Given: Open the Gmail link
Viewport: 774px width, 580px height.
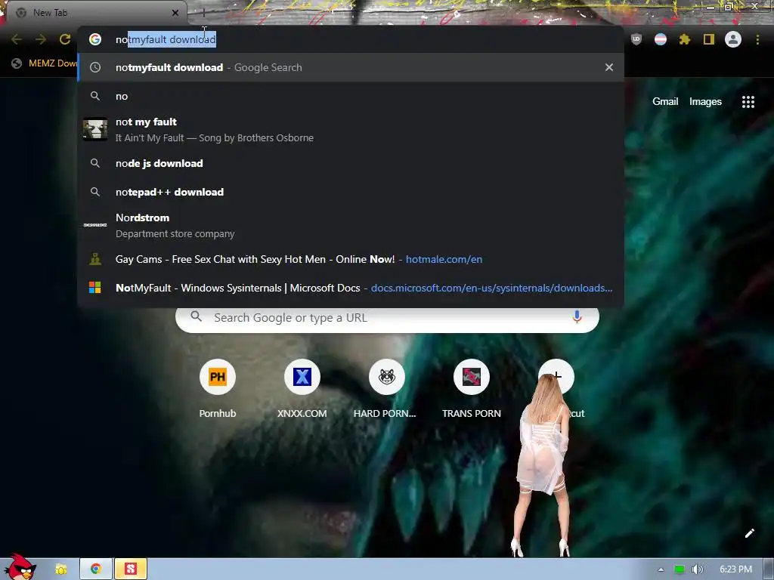Looking at the screenshot, I should click(665, 102).
